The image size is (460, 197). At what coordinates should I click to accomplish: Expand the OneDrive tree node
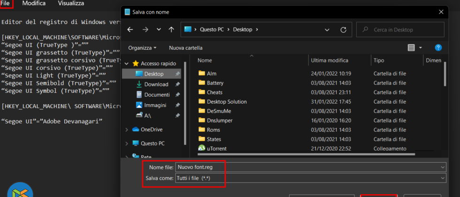[x=127, y=129]
